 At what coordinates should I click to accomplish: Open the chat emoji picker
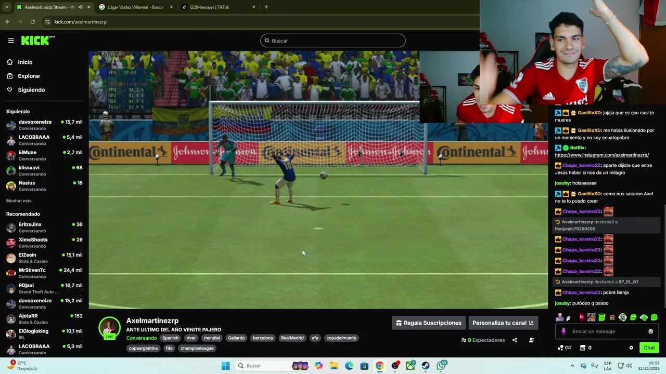pos(651,331)
